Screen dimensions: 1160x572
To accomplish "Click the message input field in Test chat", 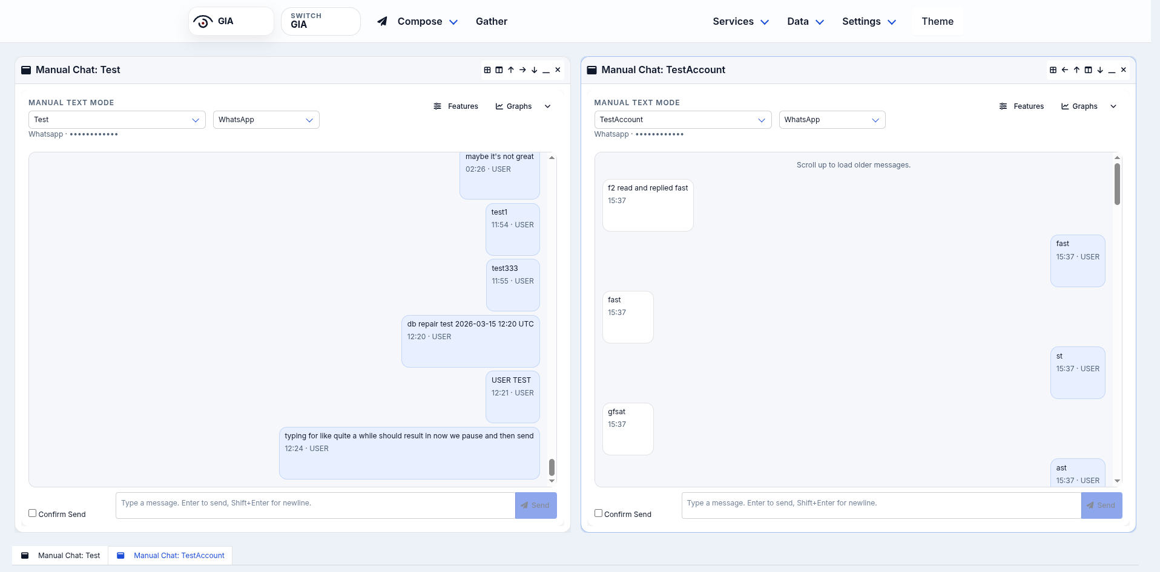I will 315,502.
